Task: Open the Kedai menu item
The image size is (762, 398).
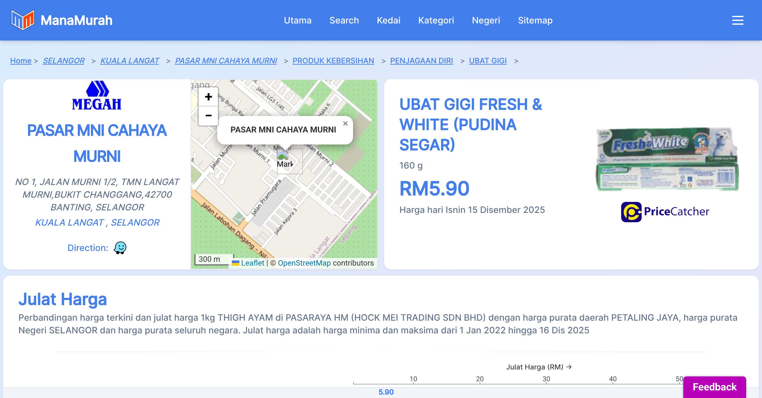Action: [x=389, y=20]
